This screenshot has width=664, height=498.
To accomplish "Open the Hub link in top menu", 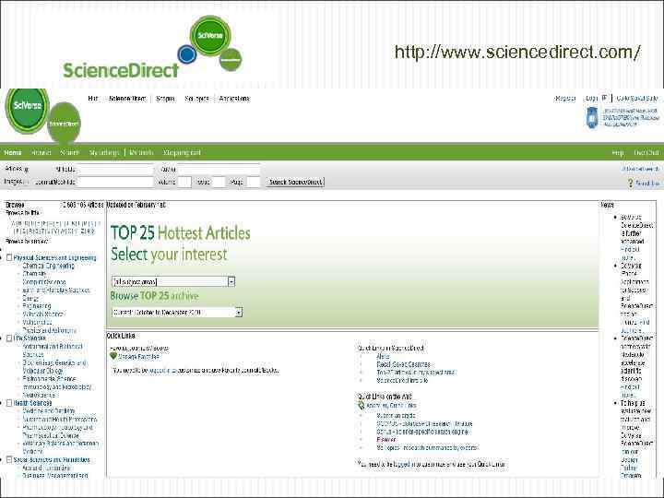I will point(93,99).
